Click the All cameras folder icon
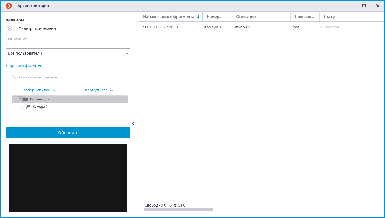This screenshot has width=385, height=218. 26,99
